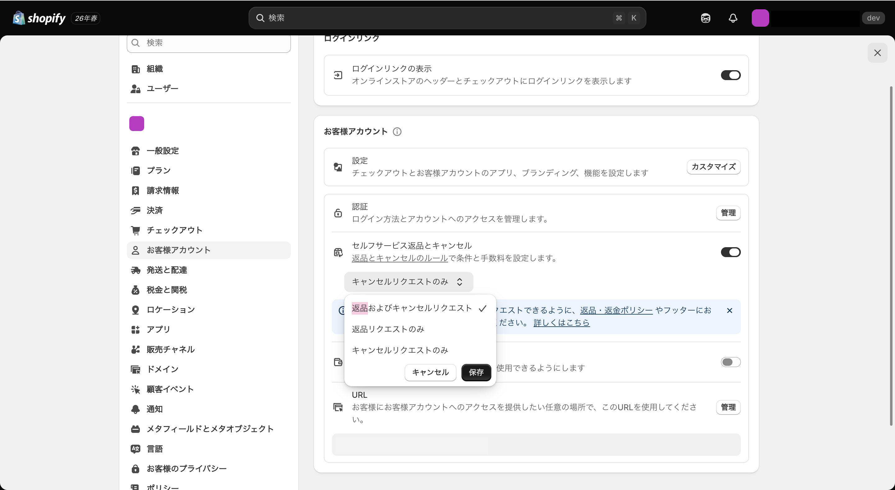
Task: Click the アプリ grid icon
Action: click(135, 329)
